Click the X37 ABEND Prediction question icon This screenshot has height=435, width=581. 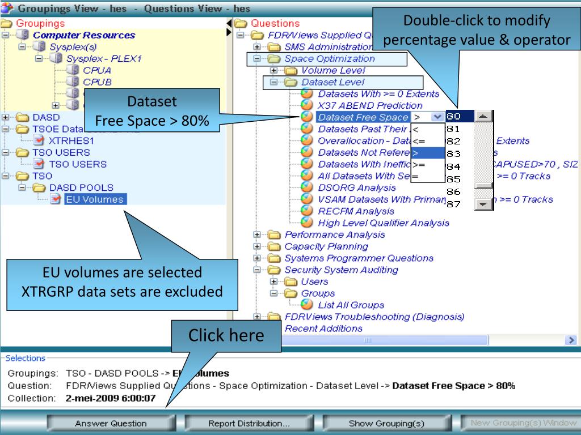[x=307, y=105]
